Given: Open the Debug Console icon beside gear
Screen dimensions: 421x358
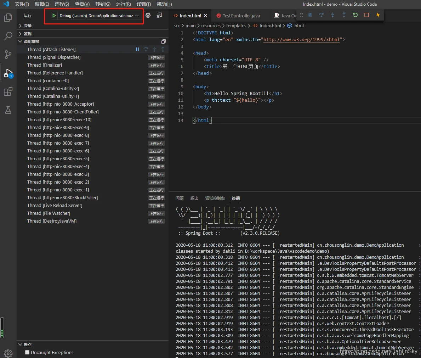Looking at the screenshot, I should tap(159, 15).
